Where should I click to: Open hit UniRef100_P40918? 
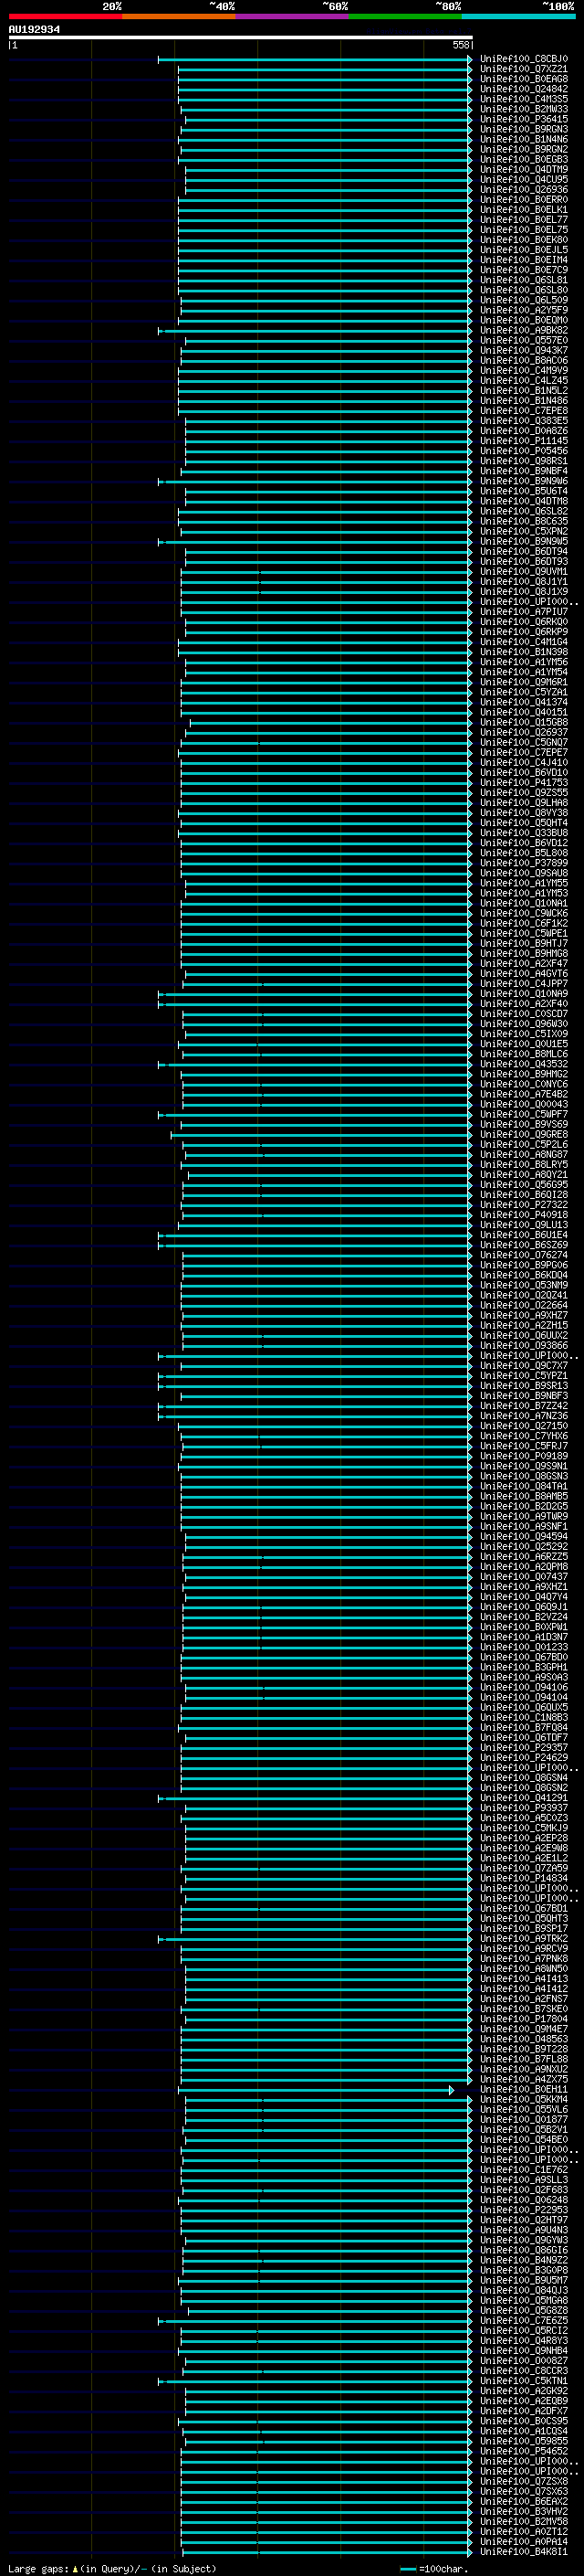(x=523, y=1215)
